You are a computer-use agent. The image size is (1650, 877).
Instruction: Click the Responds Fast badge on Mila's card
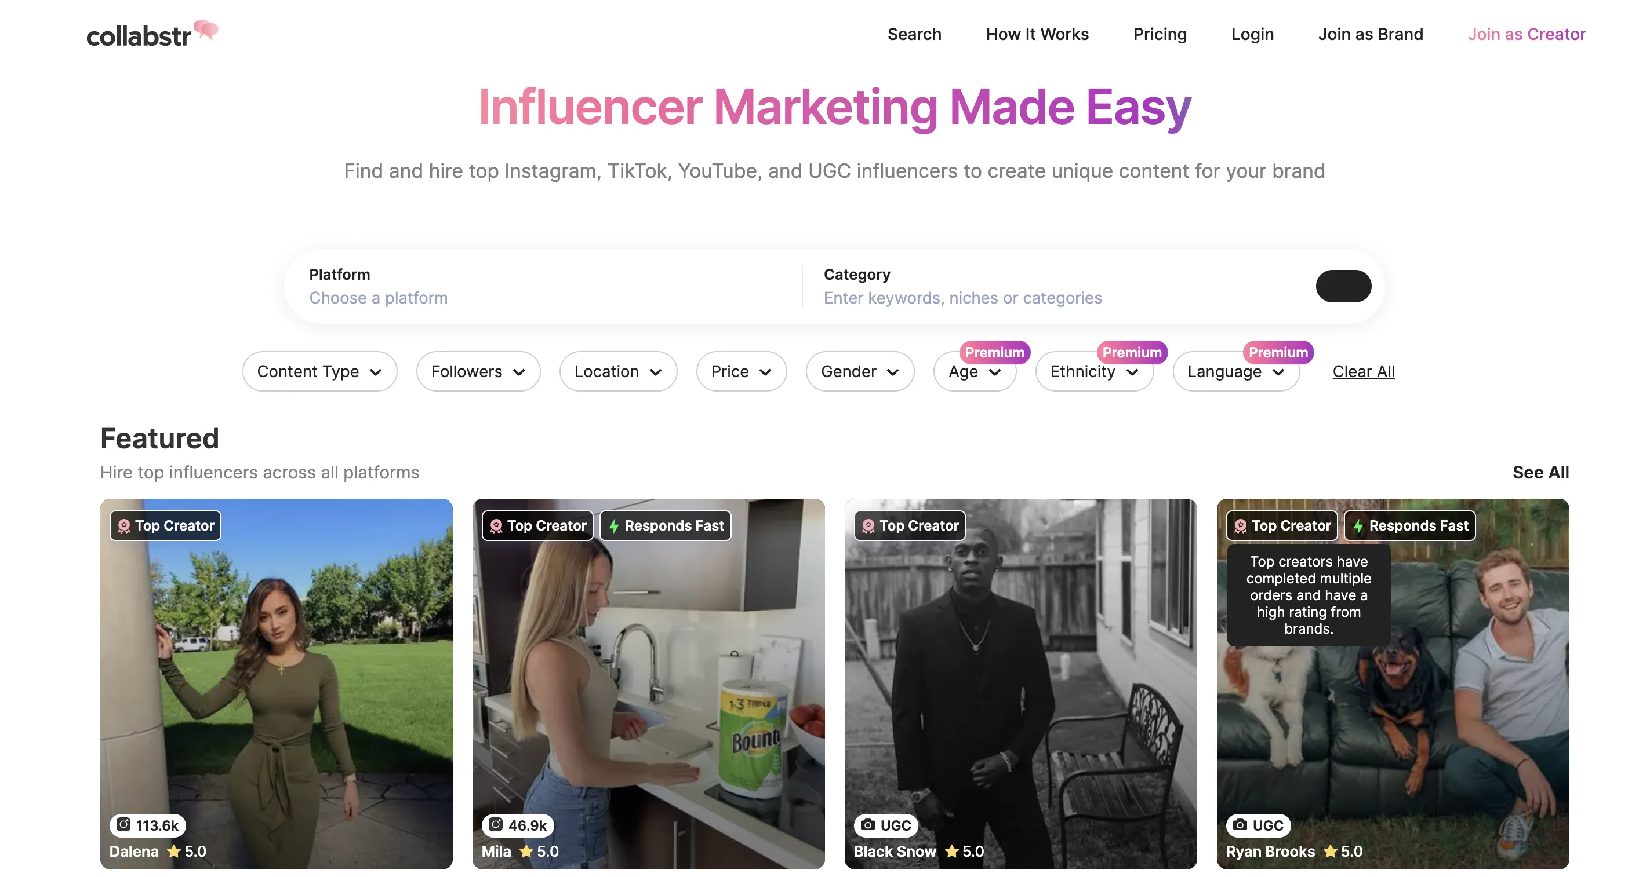666,525
